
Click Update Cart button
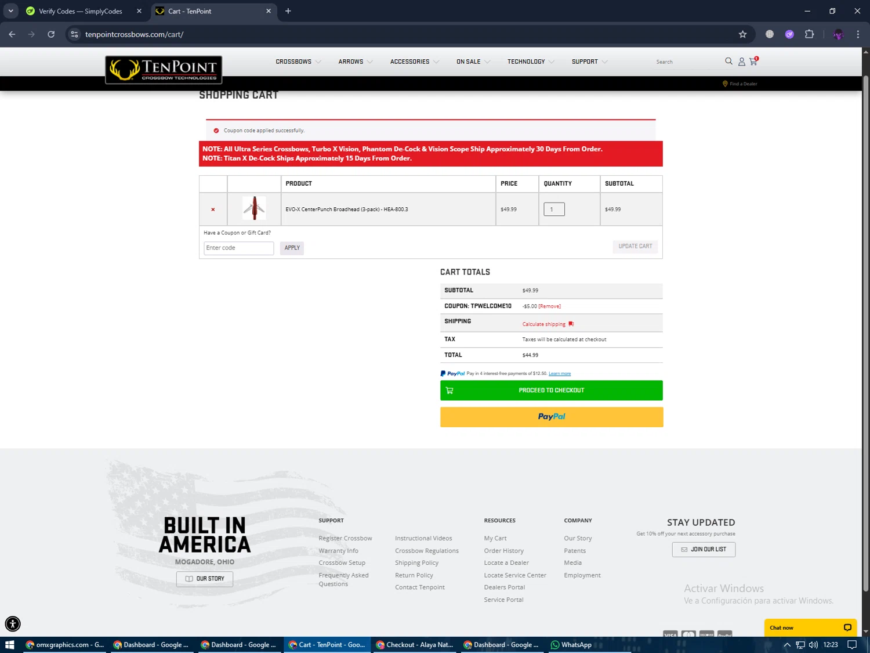click(x=635, y=247)
